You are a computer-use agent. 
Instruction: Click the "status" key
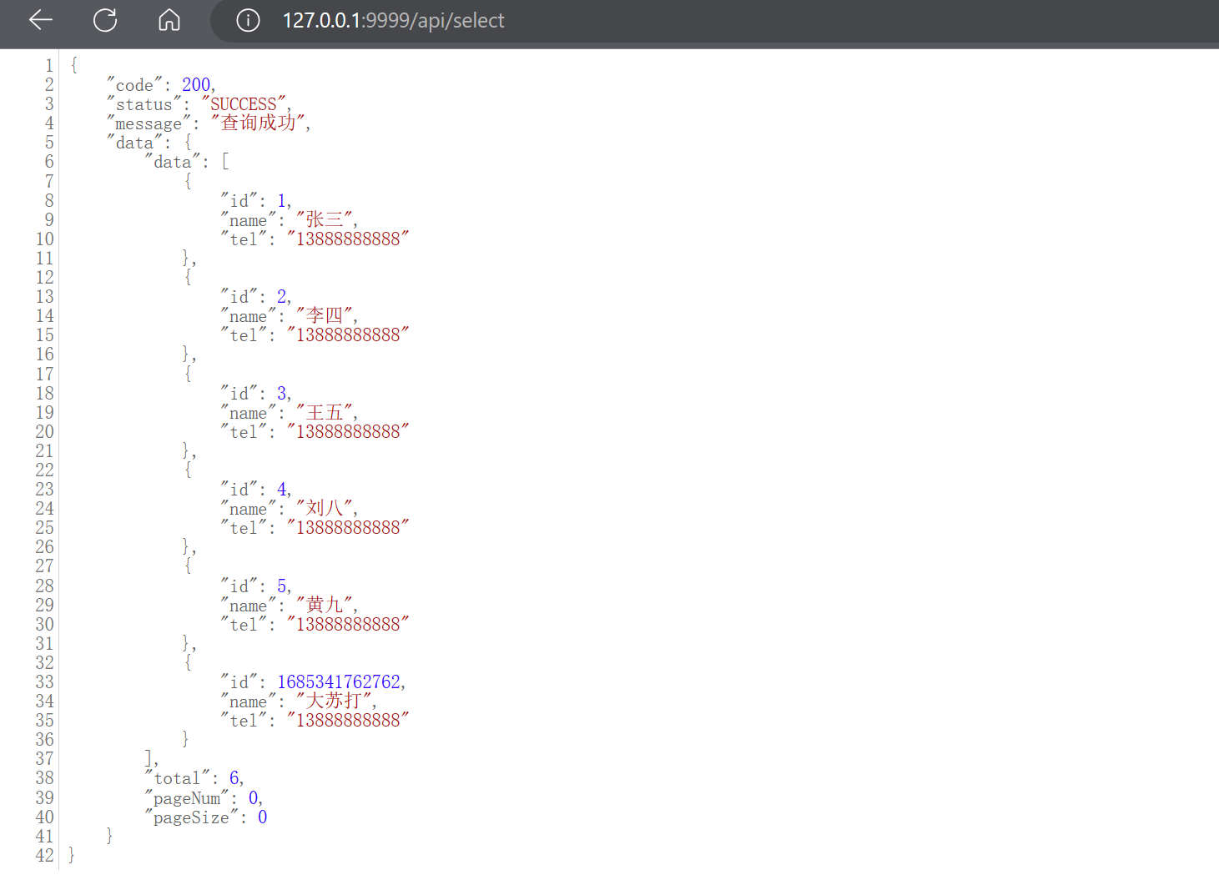pyautogui.click(x=144, y=104)
